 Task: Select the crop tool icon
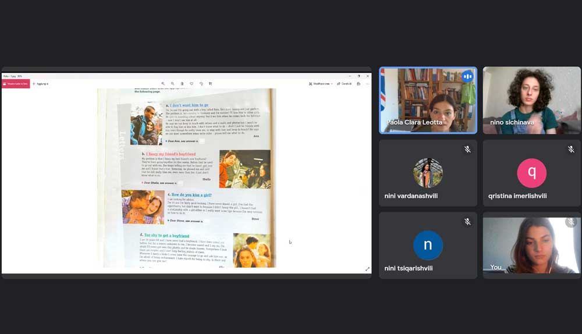click(x=210, y=84)
